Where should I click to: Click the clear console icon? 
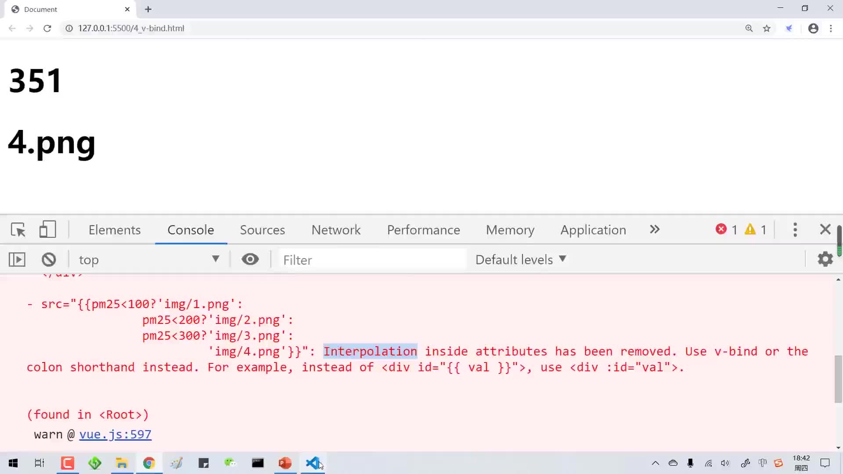click(x=49, y=259)
